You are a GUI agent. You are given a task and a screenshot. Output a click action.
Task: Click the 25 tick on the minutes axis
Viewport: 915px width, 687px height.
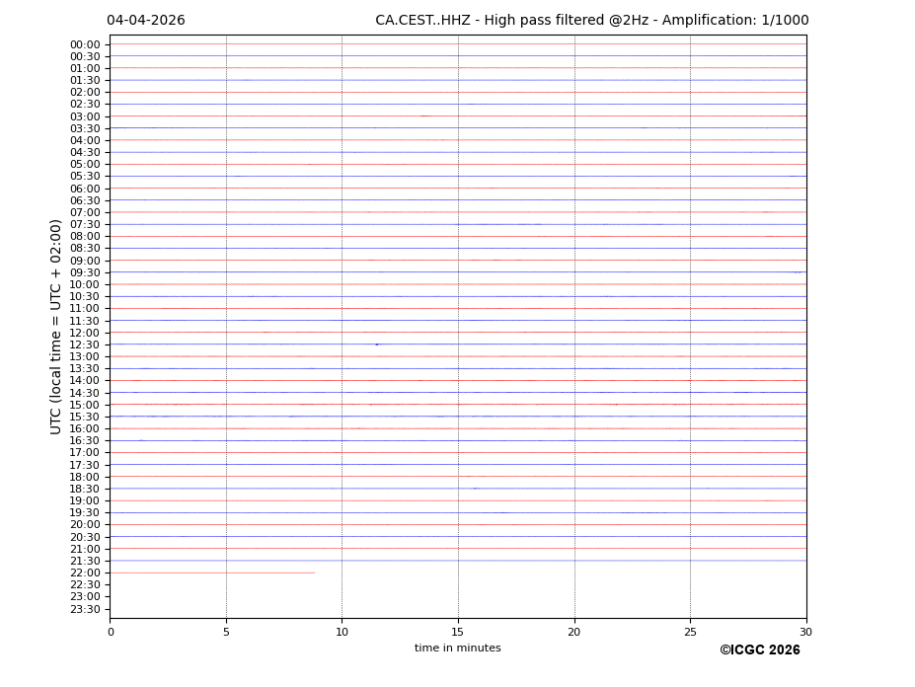[690, 632]
